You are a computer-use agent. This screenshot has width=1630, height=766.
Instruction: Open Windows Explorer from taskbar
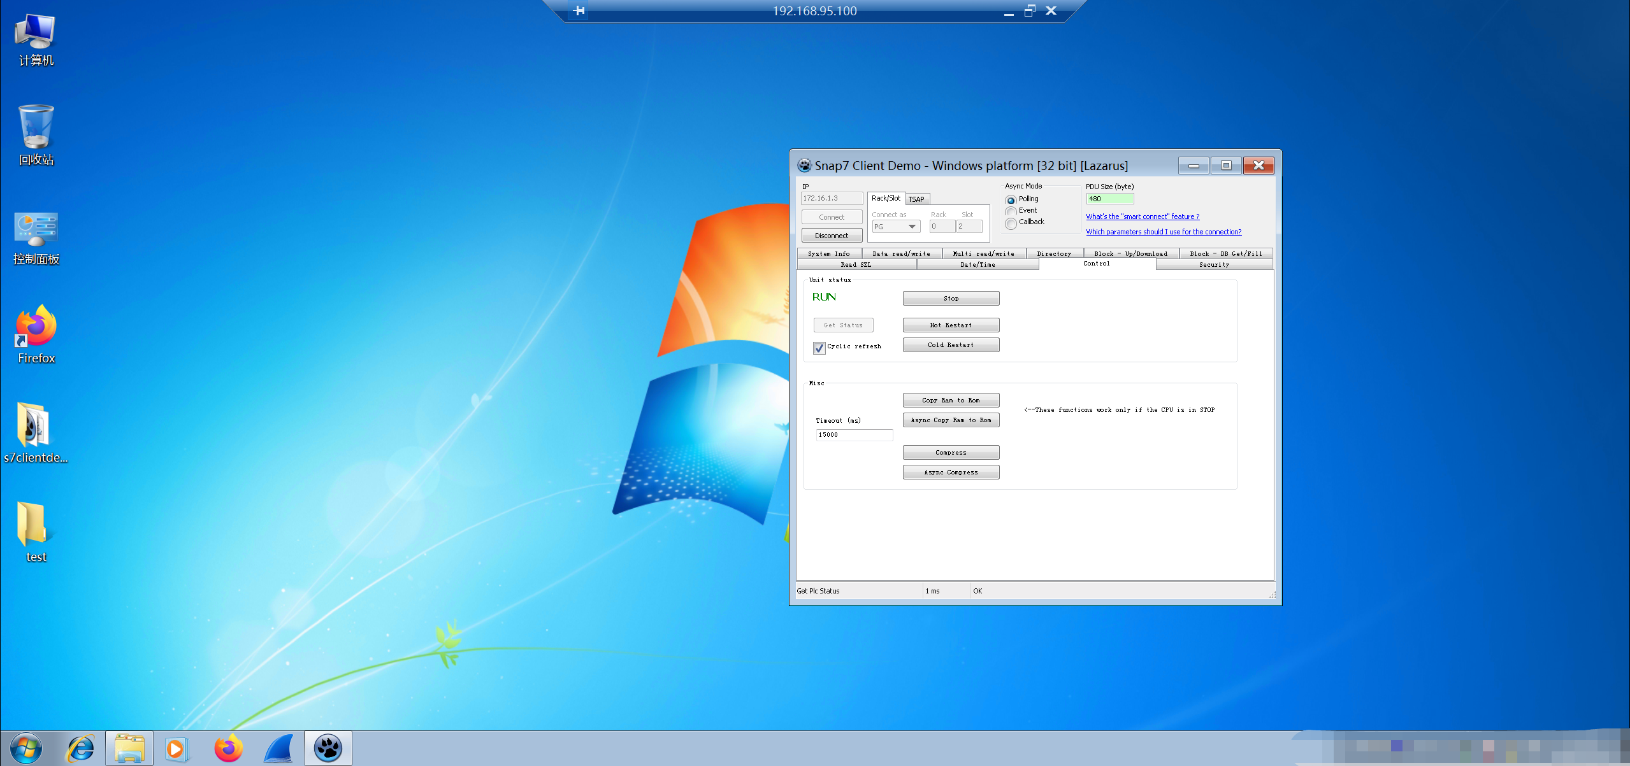click(129, 748)
